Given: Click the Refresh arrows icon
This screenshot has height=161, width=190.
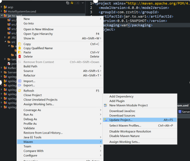Looking at the screenshot, I should (x=20, y=91).
